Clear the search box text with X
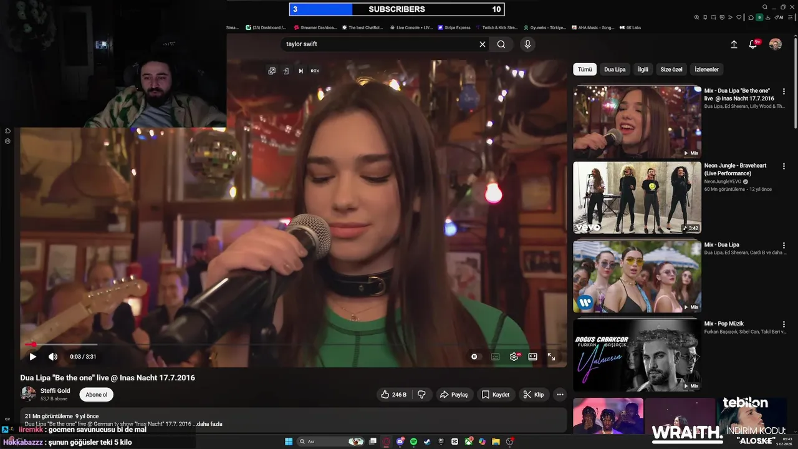This screenshot has height=449, width=798. pos(482,44)
